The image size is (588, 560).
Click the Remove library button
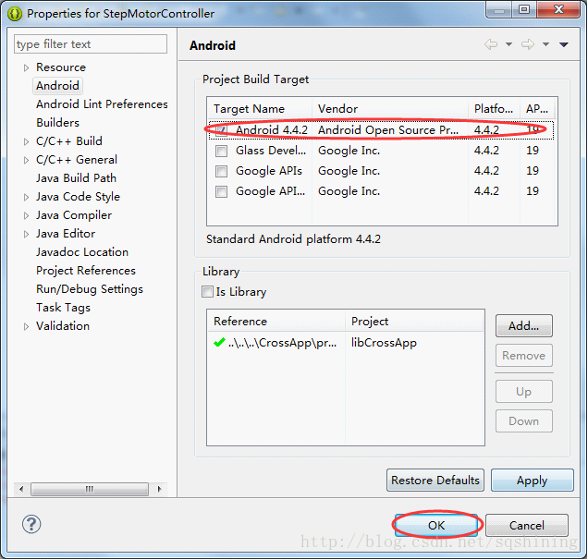(x=523, y=356)
